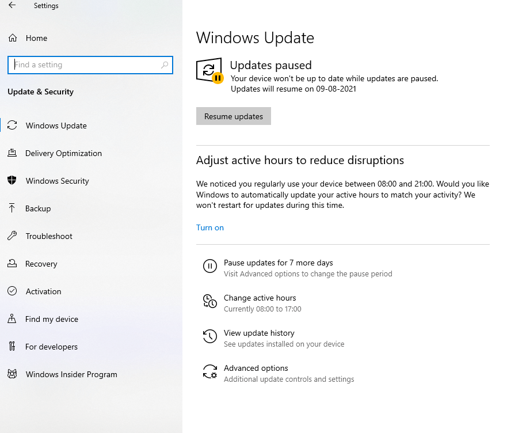Viewport: 507px width, 433px height.
Task: Select the Activation checkmark icon
Action: point(13,291)
